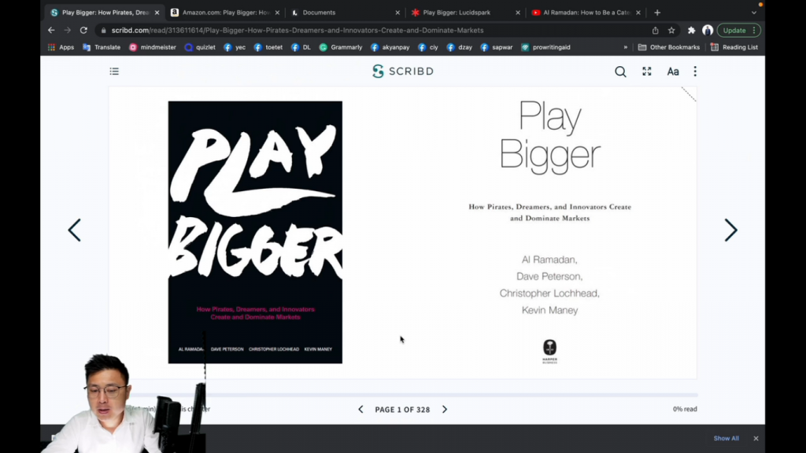Open the ciy bookmark

tap(429, 47)
